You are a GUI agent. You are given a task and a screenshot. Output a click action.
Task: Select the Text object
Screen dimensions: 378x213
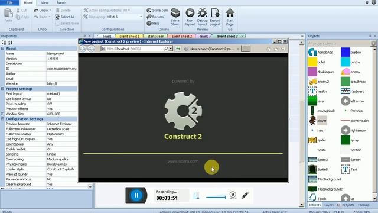point(349,169)
